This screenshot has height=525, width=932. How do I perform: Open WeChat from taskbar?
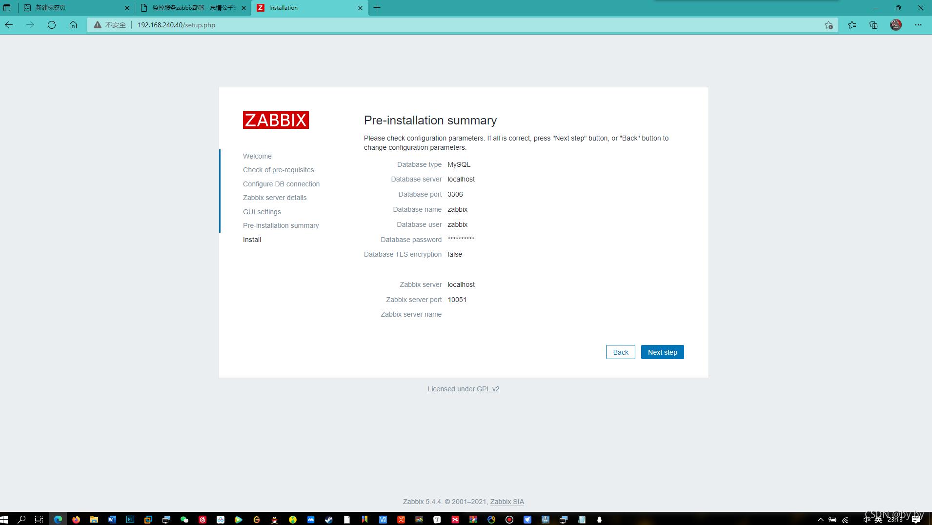(x=184, y=519)
